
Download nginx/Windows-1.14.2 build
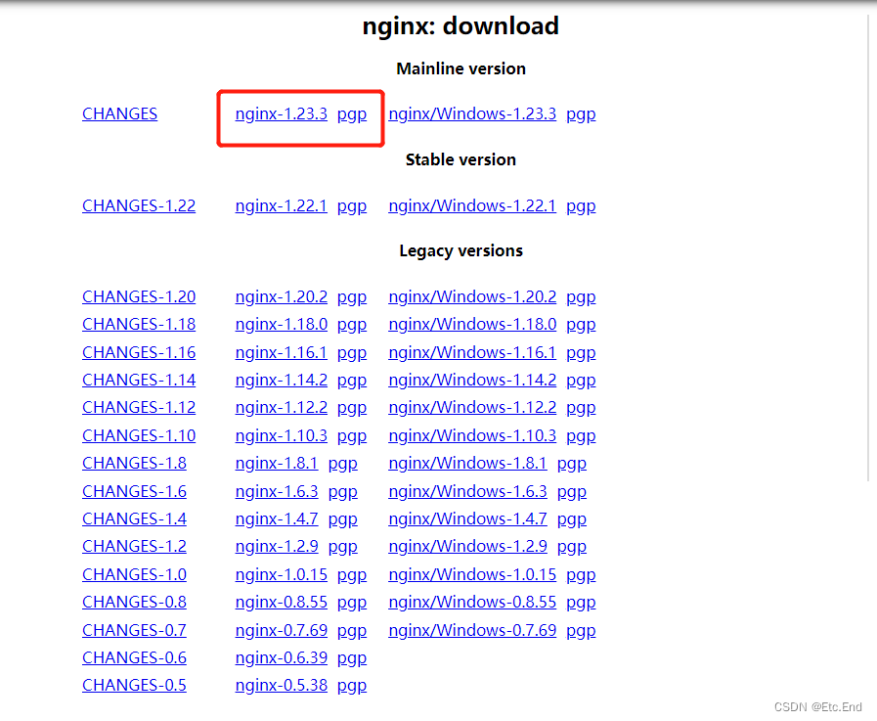(x=472, y=381)
